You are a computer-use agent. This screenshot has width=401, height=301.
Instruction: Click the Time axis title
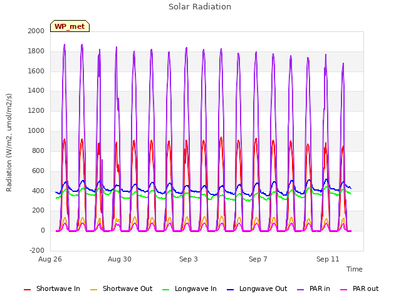355,269
